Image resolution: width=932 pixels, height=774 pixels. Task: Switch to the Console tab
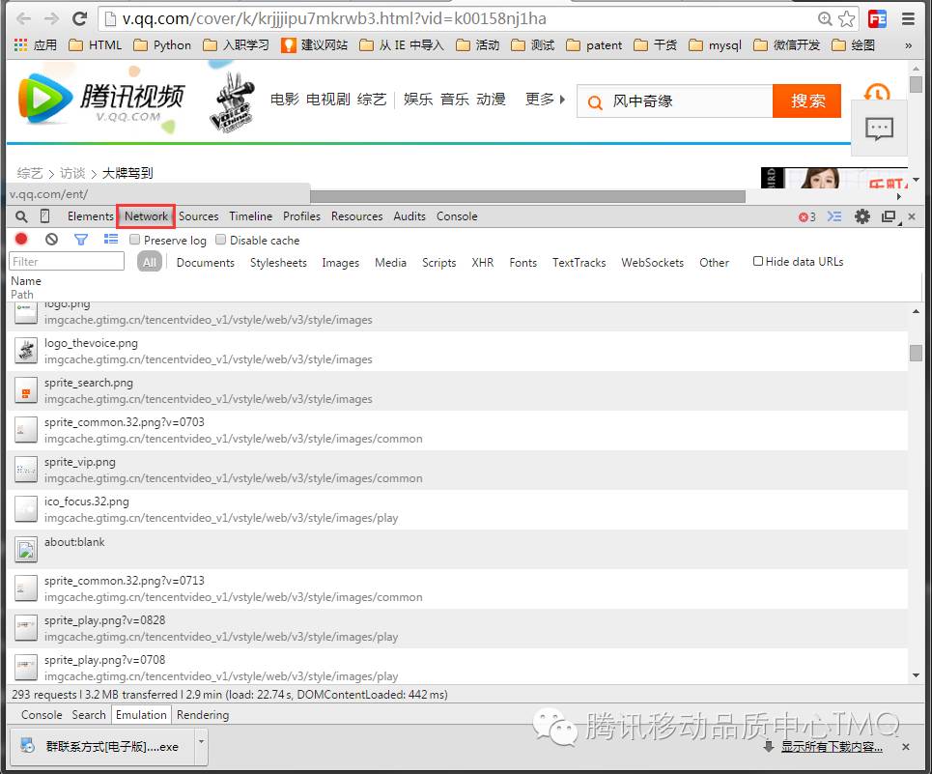[456, 216]
